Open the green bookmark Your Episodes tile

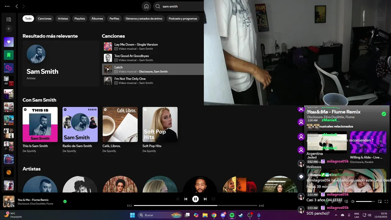click(x=9, y=55)
